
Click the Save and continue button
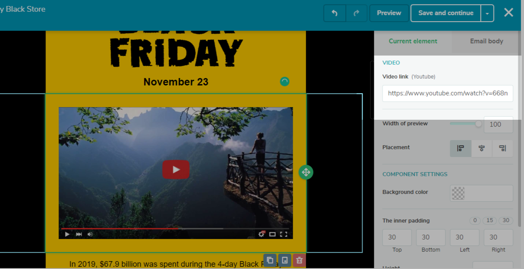pyautogui.click(x=445, y=13)
